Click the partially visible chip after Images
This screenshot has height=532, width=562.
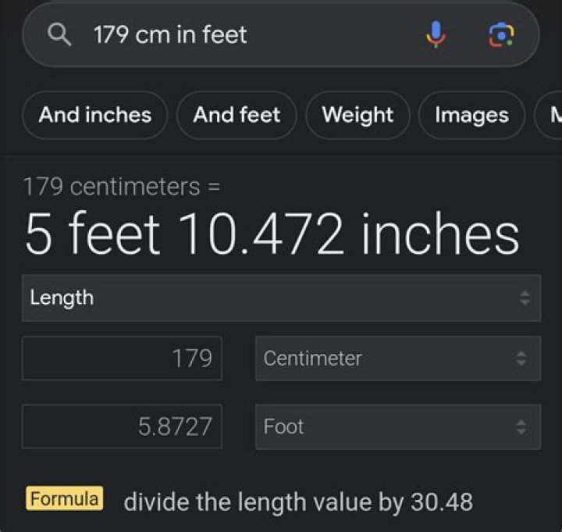coord(551,116)
